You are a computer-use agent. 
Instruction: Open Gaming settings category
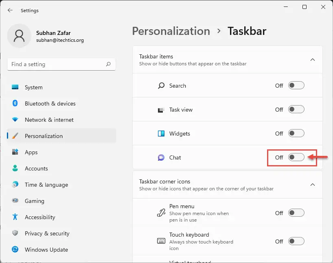(61, 201)
